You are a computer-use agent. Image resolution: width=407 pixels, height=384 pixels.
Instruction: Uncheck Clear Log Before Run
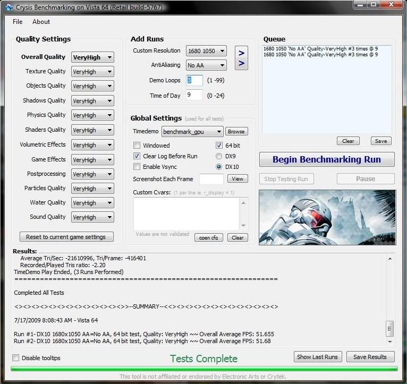click(137, 156)
